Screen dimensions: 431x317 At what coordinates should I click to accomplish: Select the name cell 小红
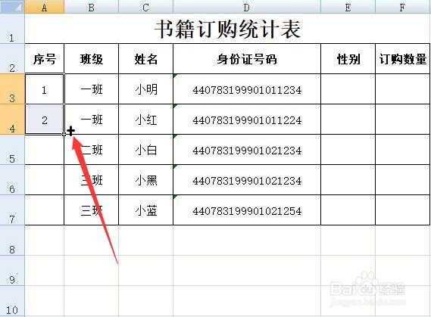(145, 119)
